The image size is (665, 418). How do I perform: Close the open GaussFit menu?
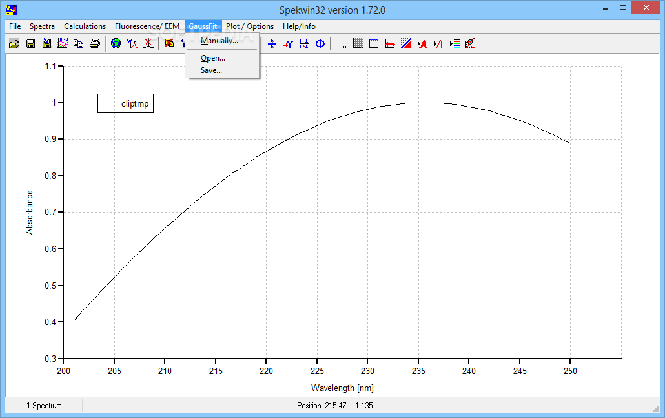203,26
